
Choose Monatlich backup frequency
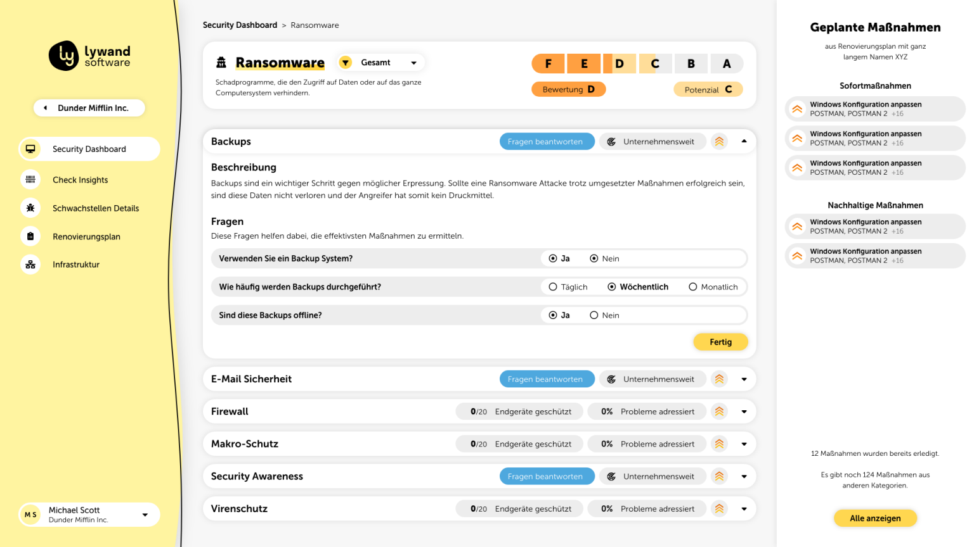[x=693, y=287]
